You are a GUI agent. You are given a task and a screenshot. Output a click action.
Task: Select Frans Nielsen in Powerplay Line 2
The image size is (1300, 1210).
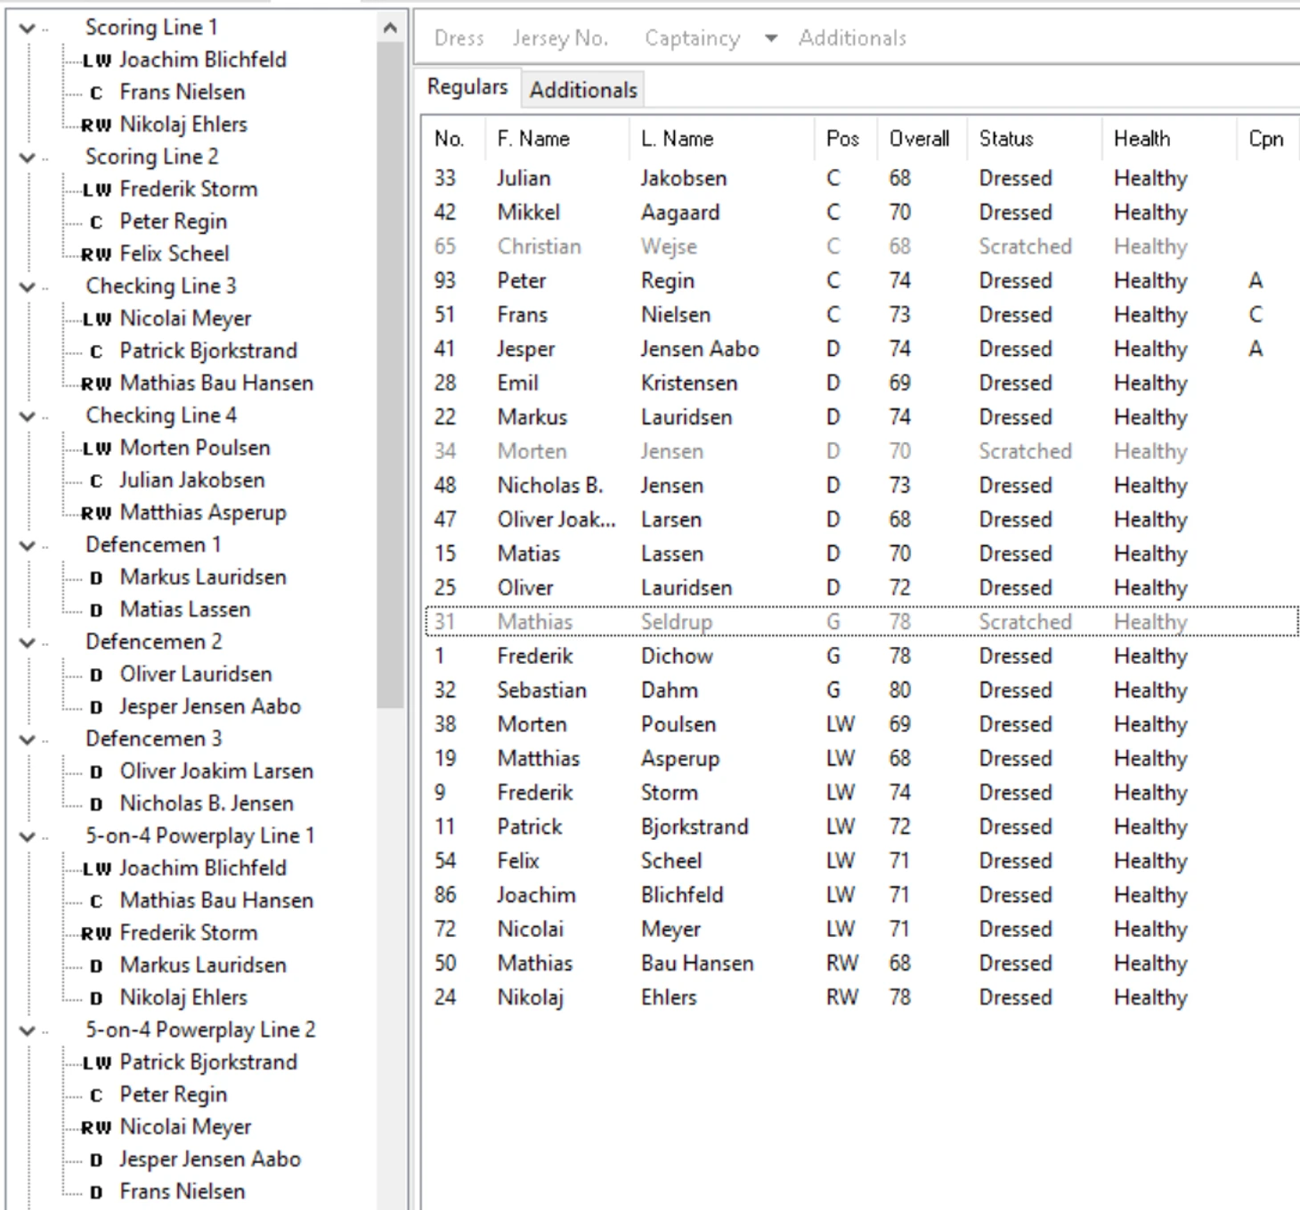coord(183,1192)
